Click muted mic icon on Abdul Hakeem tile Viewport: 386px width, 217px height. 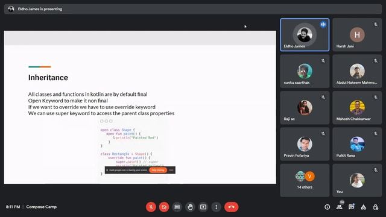tap(376, 60)
